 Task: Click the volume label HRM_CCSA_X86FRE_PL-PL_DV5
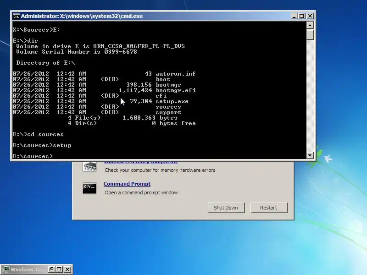point(139,46)
